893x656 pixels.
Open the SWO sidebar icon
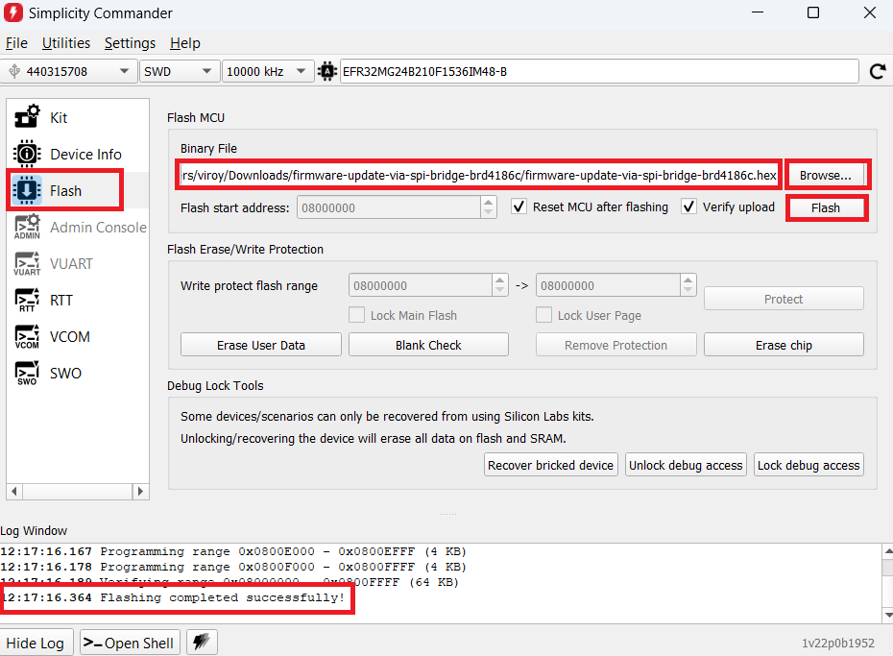pos(27,374)
